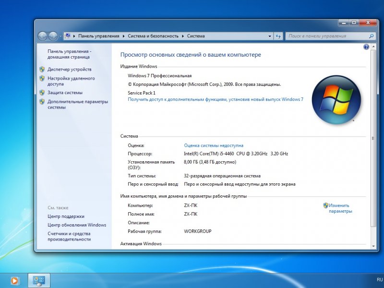Minimize the System window
The height and width of the screenshot is (288, 384).
point(344,23)
